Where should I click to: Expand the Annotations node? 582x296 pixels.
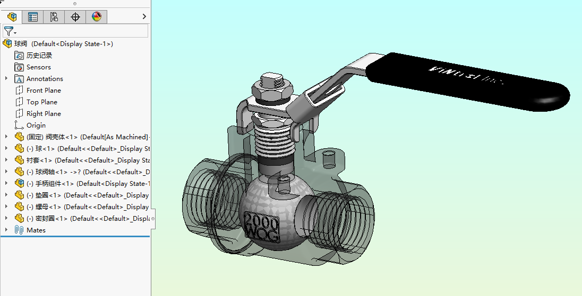tap(6, 78)
